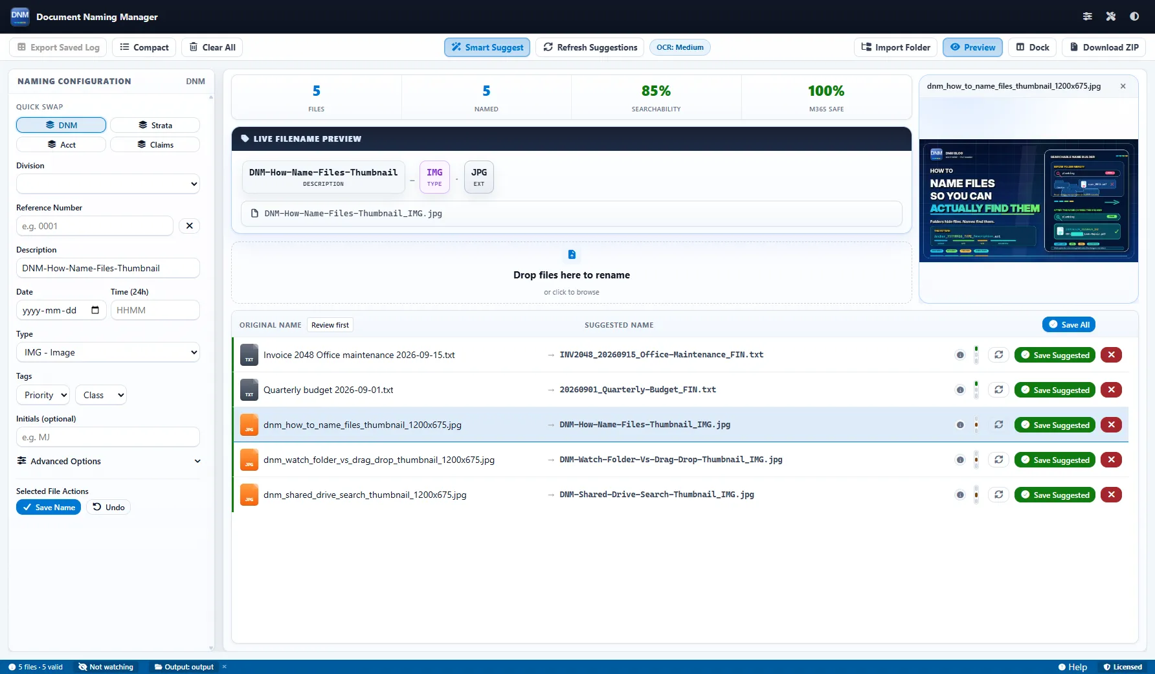Switch to Compact view

pyautogui.click(x=144, y=47)
